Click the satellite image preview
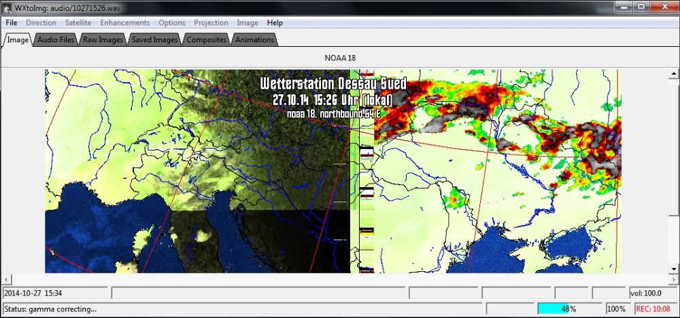Viewport: 680px width, 318px height. [333, 172]
